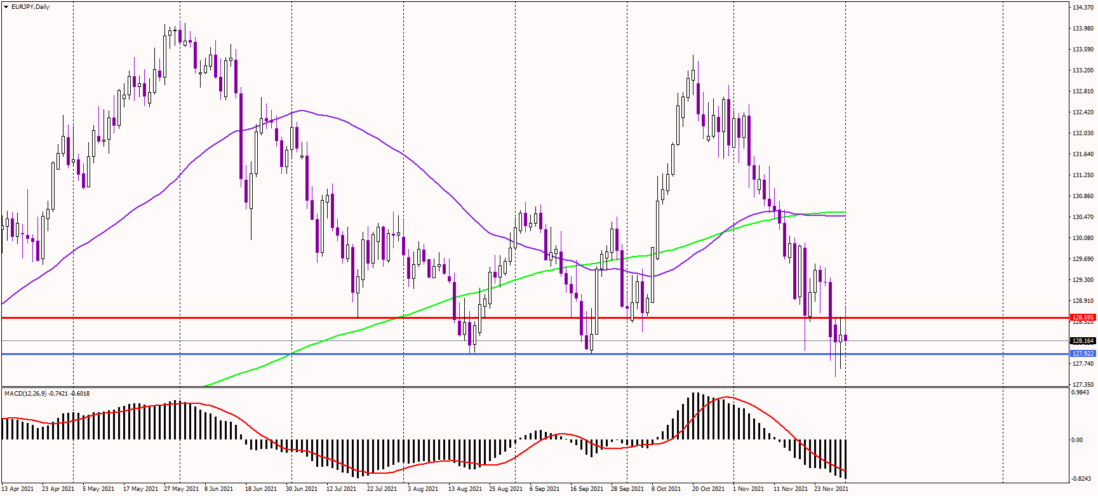Select the red 128.595 price tag
The image size is (1098, 496).
click(1083, 317)
